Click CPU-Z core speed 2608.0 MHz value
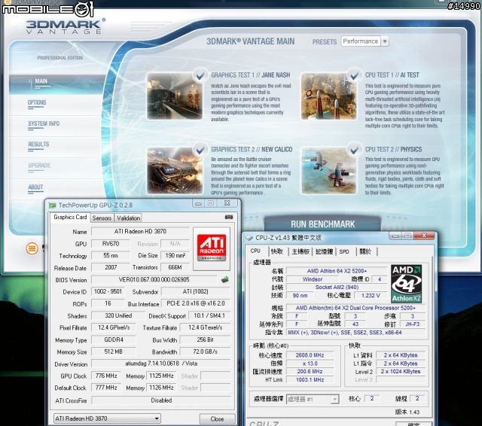Image resolution: width=482 pixels, height=426 pixels. 310,355
